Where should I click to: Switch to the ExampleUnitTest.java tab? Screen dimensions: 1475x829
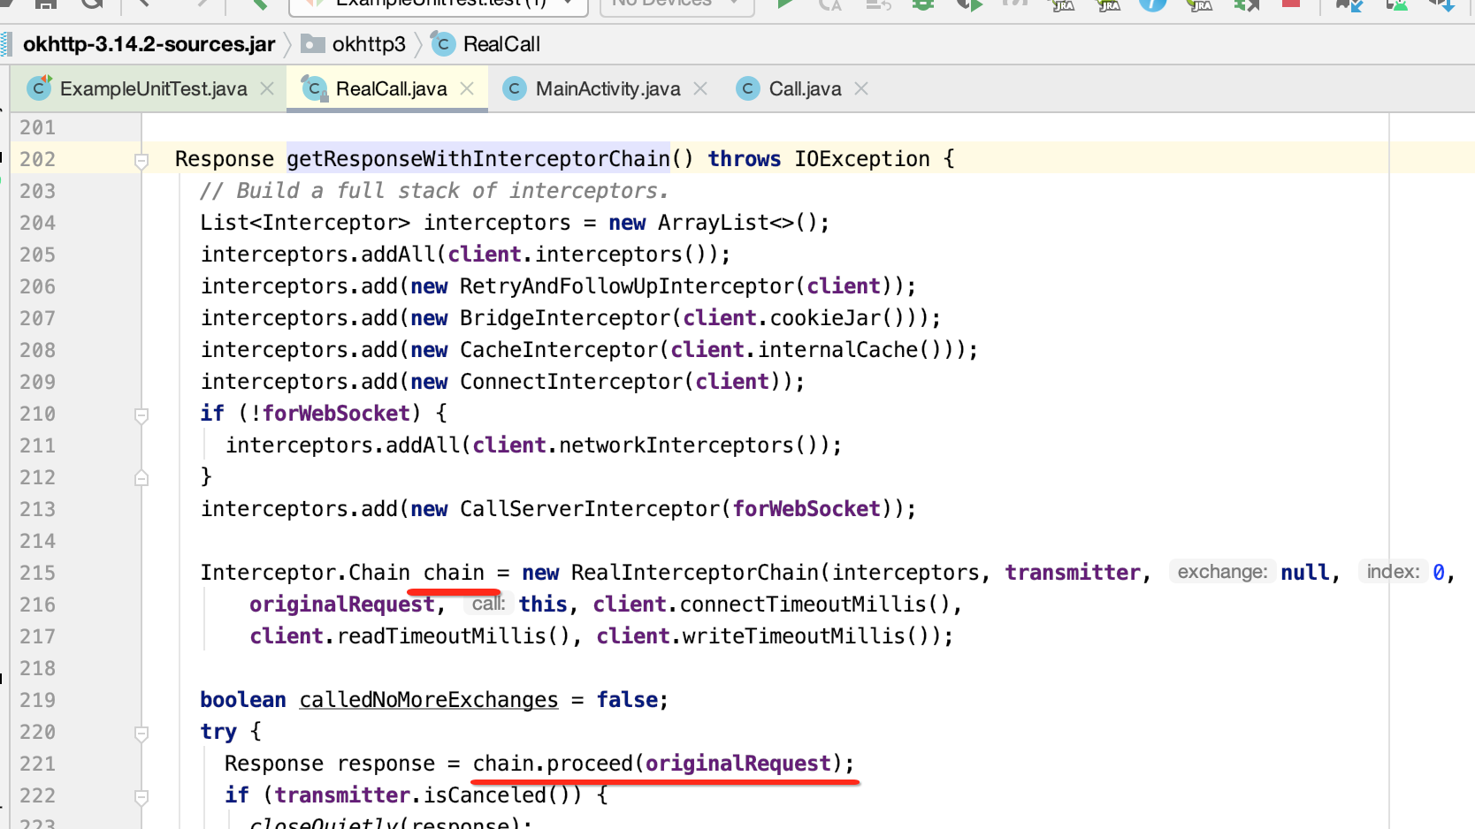[152, 88]
